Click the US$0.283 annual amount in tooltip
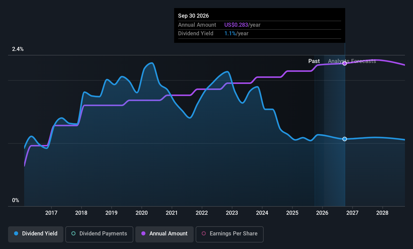 click(236, 25)
